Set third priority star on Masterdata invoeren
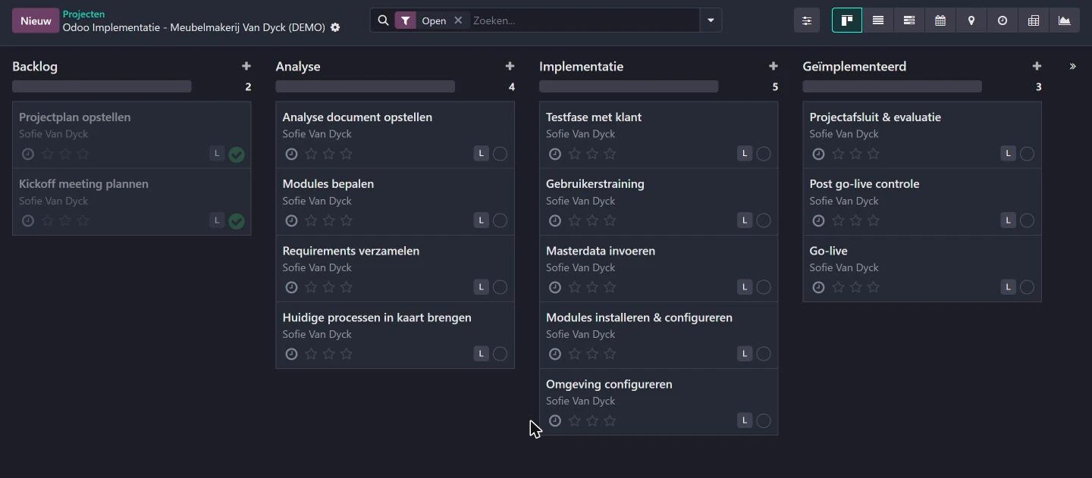1092x478 pixels. [610, 287]
